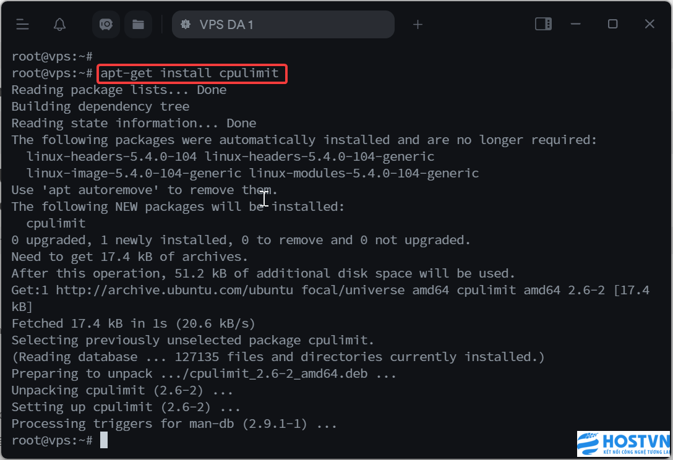Image resolution: width=673 pixels, height=460 pixels.
Task: Open the SFTP folder icon
Action: (138, 25)
